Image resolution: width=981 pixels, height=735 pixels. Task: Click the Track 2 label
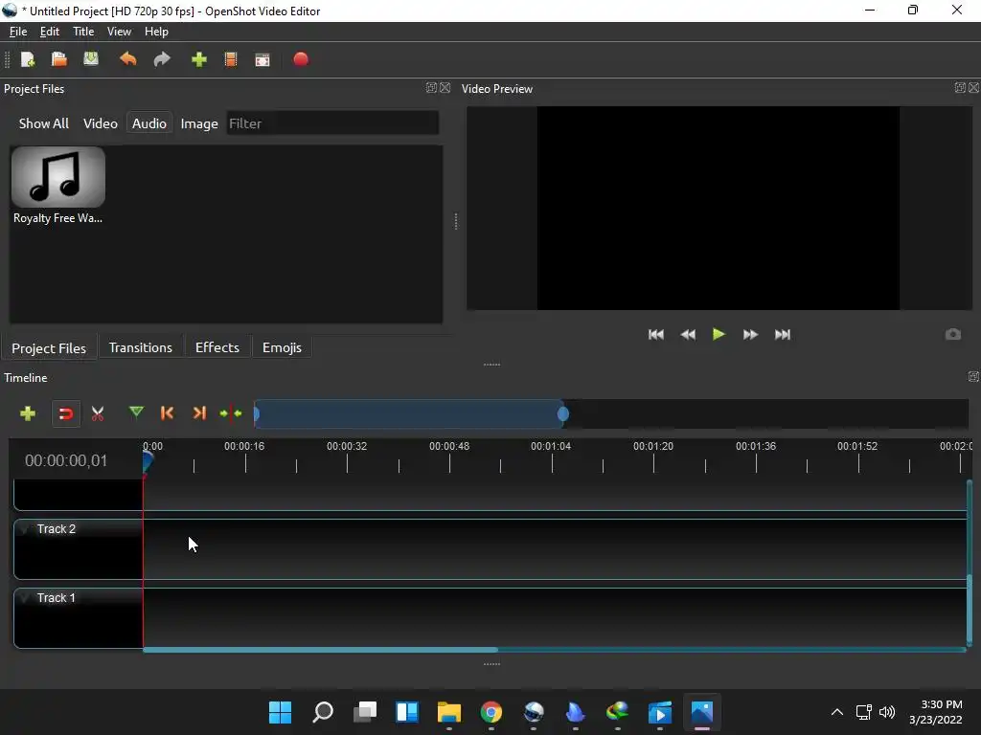click(57, 528)
